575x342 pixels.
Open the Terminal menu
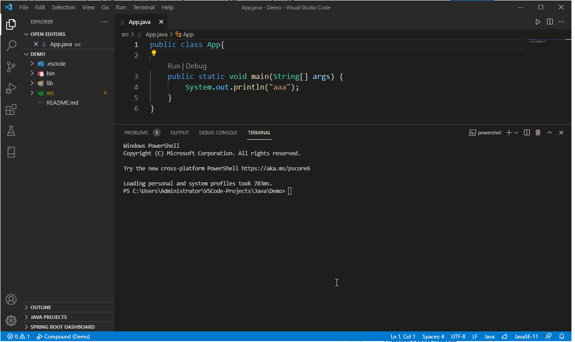[x=144, y=8]
